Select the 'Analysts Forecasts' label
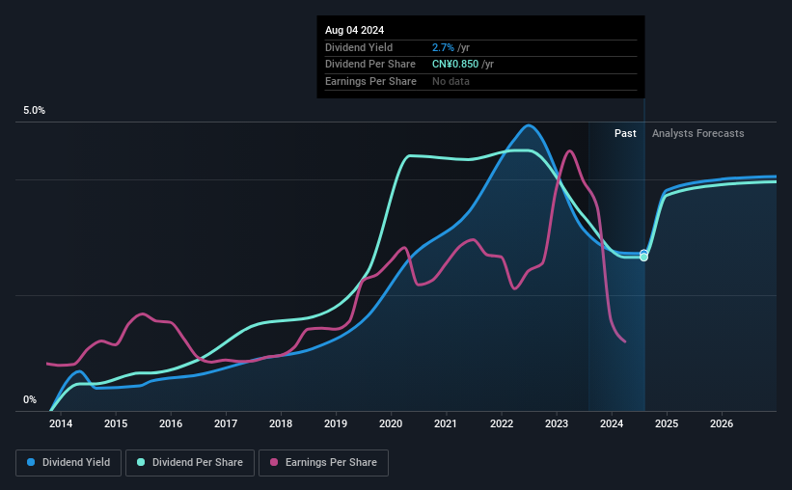This screenshot has width=792, height=490. 697,133
